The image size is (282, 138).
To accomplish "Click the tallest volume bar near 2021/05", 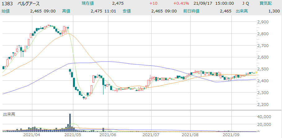I will tap(70, 122).
